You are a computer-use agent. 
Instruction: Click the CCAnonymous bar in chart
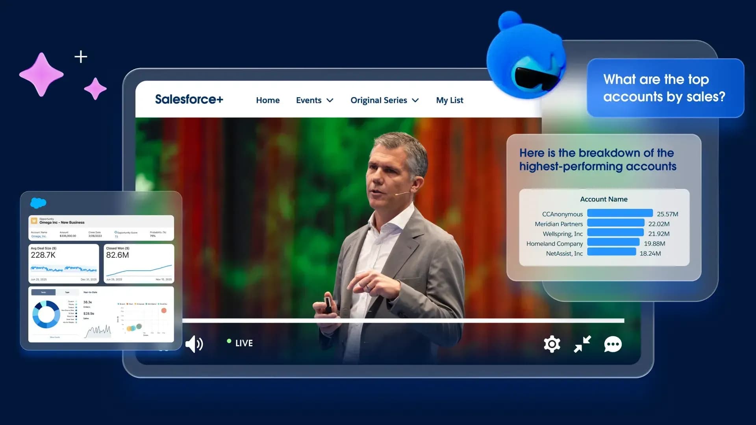tap(620, 213)
